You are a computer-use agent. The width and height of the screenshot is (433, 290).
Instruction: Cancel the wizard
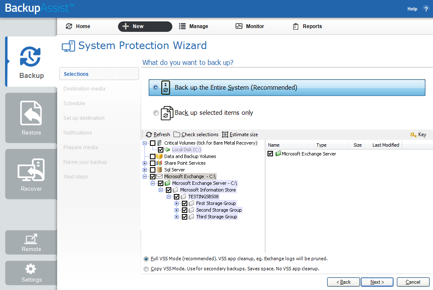point(413,282)
